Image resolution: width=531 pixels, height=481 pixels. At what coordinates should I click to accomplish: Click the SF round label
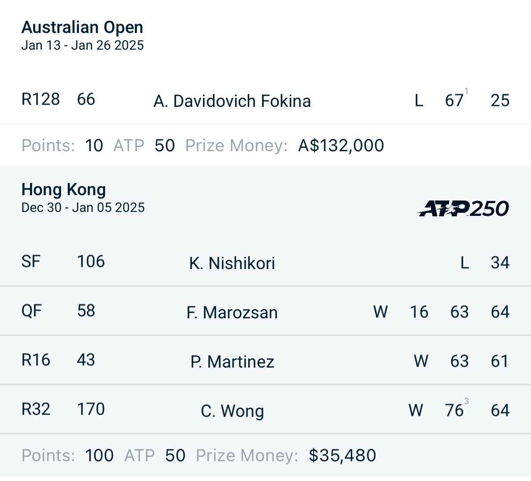coord(31,262)
